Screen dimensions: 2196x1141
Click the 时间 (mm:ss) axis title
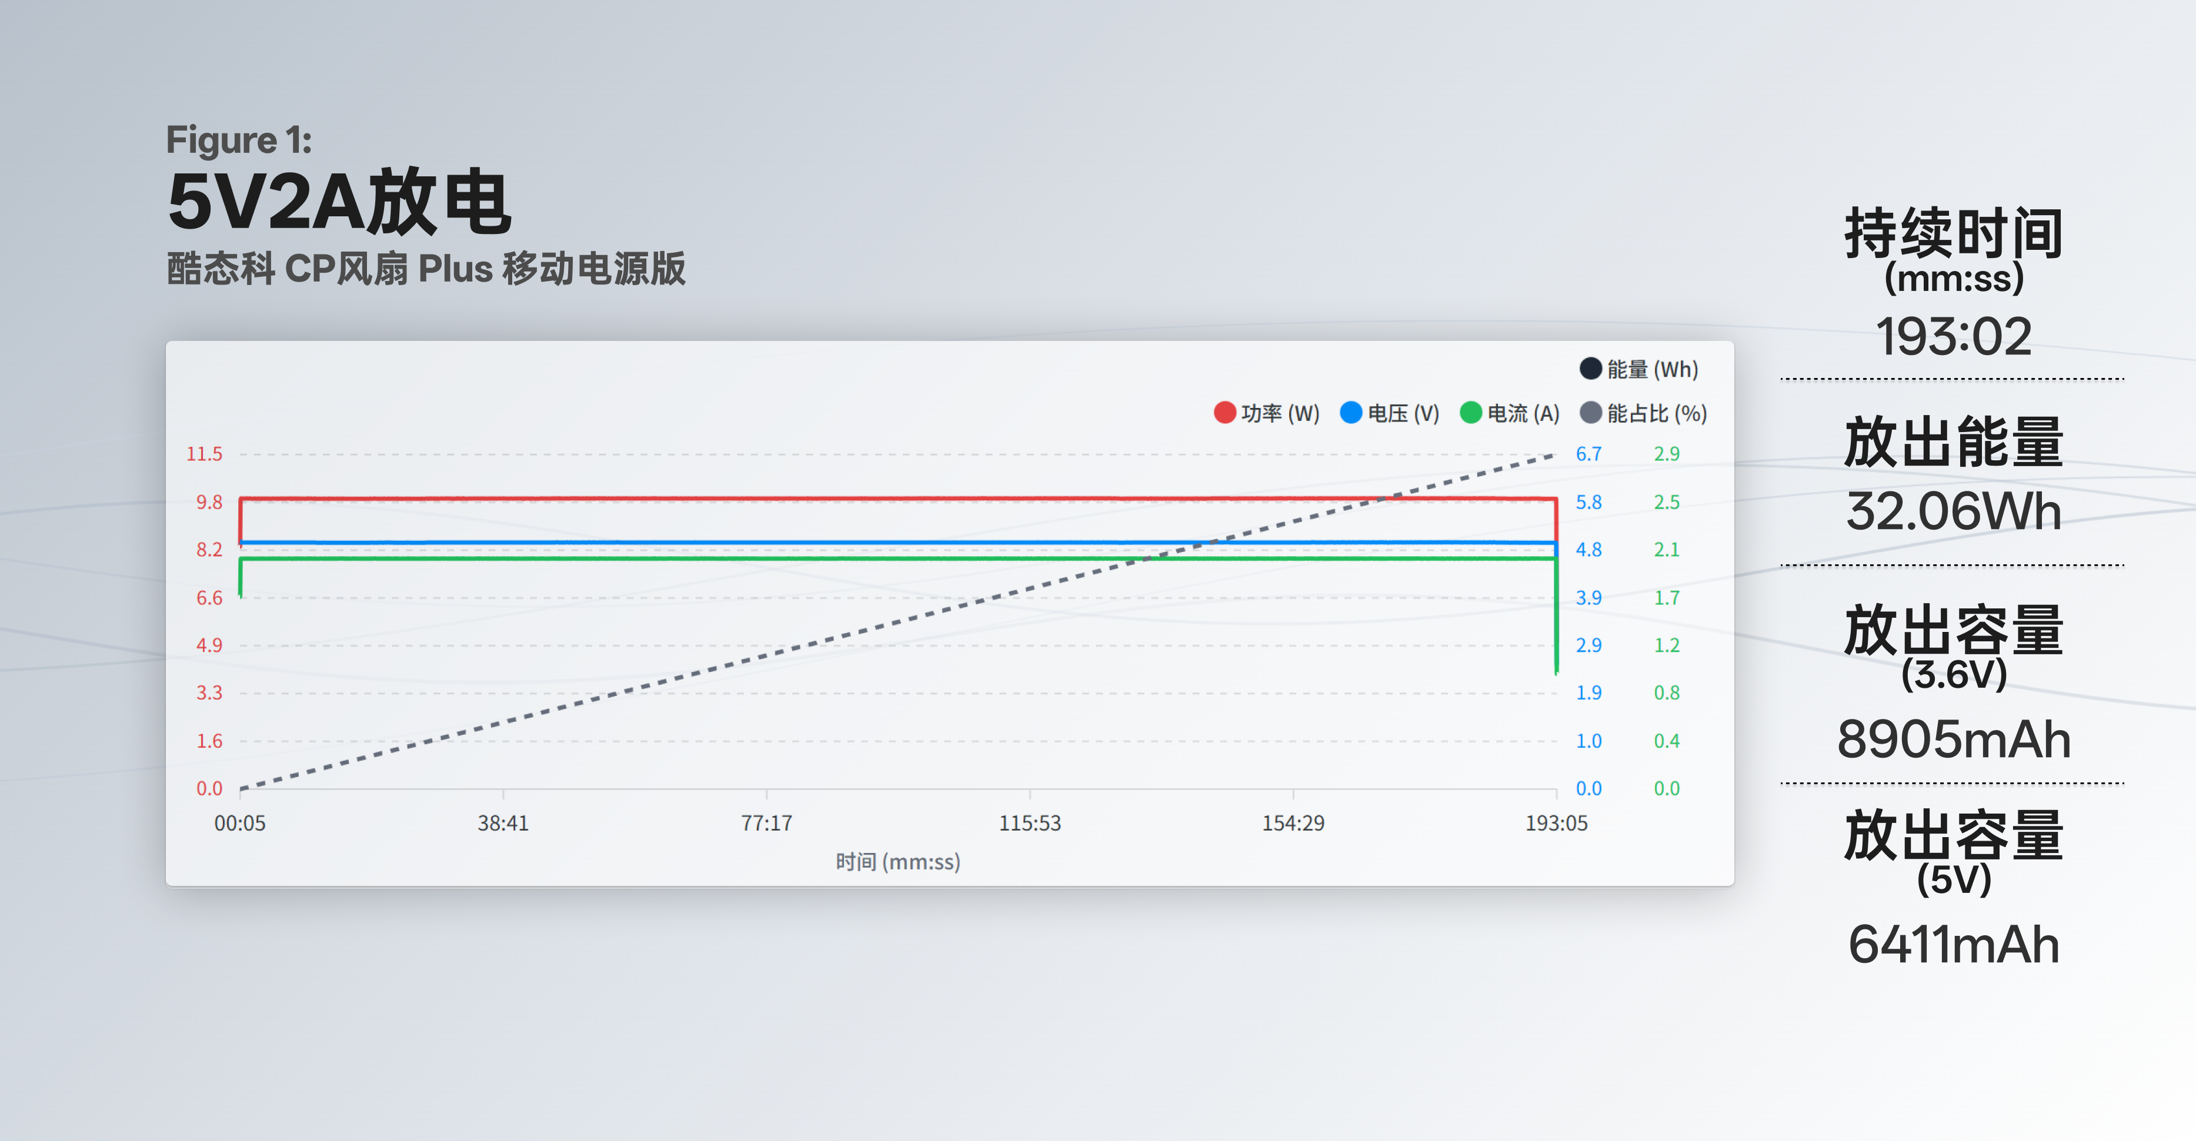point(897,862)
